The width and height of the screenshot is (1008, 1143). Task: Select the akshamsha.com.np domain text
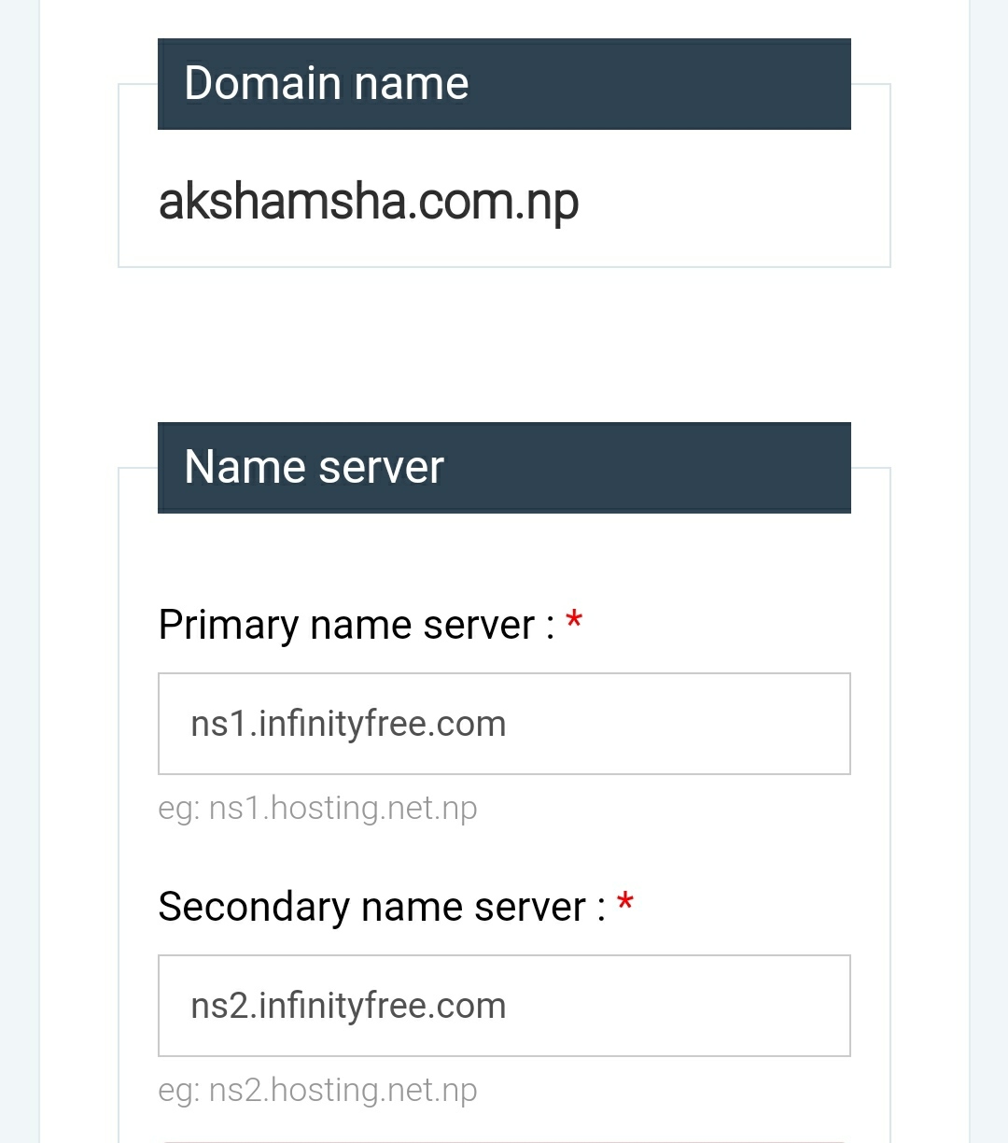pos(369,201)
